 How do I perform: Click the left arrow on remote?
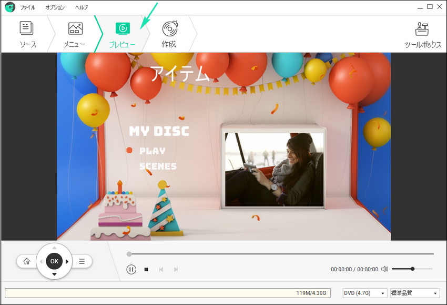(42, 261)
